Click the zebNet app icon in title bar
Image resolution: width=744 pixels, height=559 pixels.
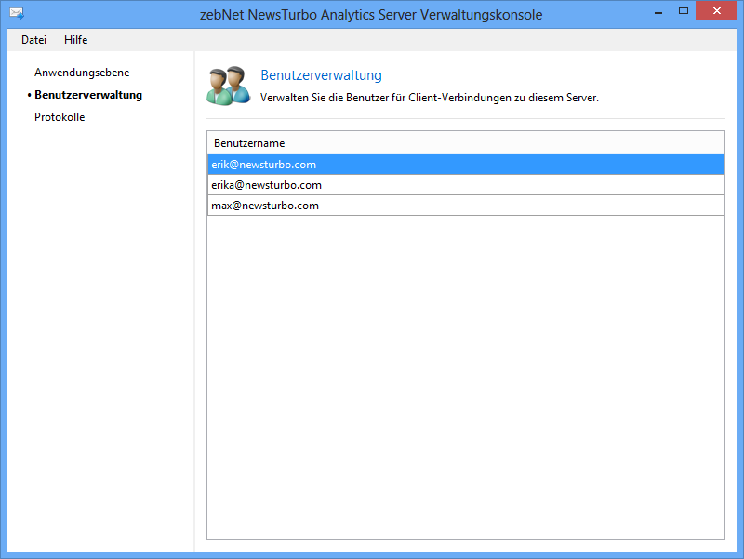click(16, 14)
